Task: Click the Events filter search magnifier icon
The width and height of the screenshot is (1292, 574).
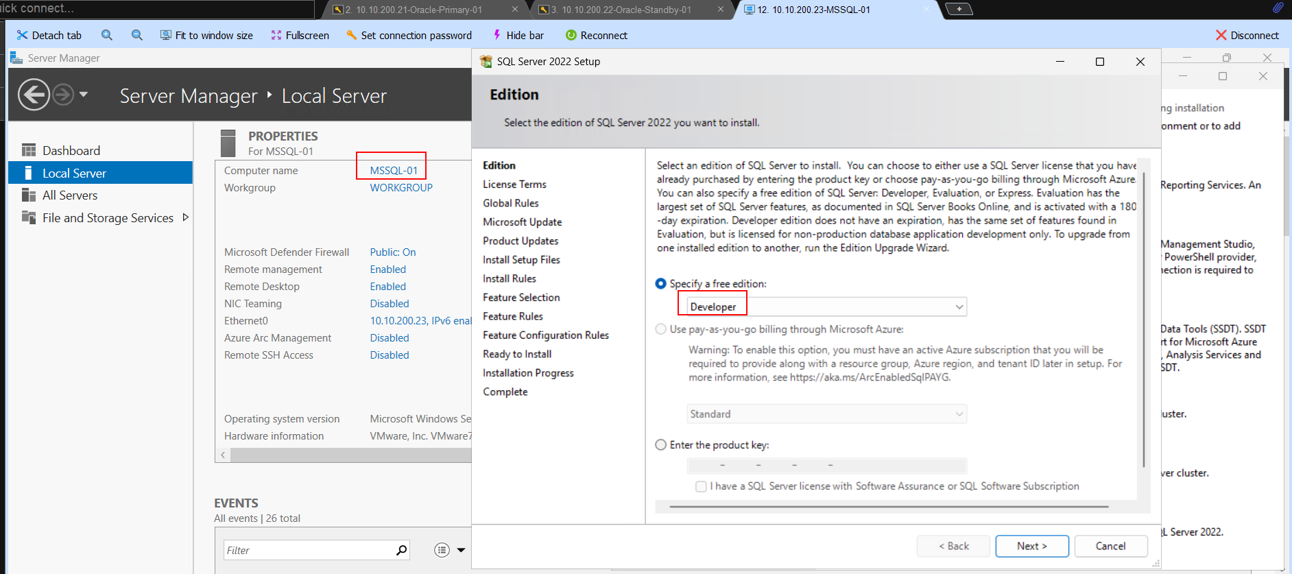Action: [x=402, y=550]
